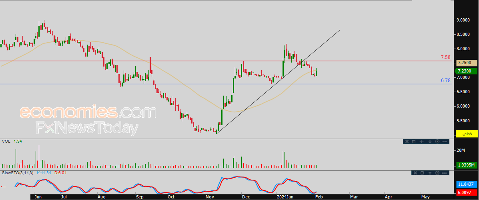Viewport: 479px width, 200px height.
Task: Click the Jun label on time axis
Action: coord(38,197)
